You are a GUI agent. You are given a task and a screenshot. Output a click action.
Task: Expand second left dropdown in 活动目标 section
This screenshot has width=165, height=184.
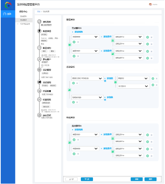87,98
